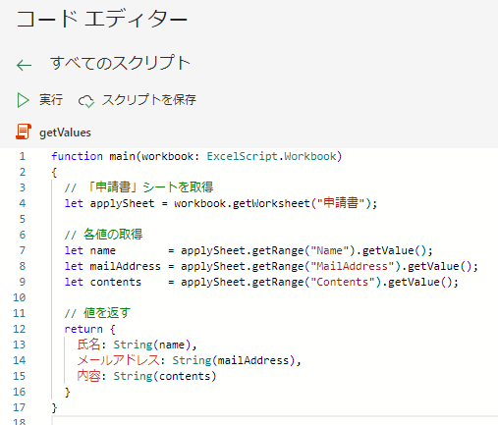Click contents variable declaration on line 9

point(116,282)
